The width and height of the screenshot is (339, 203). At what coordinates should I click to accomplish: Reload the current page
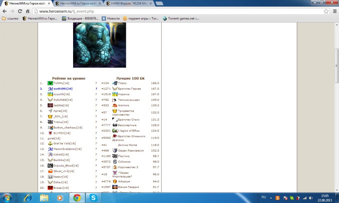[x=20, y=11]
